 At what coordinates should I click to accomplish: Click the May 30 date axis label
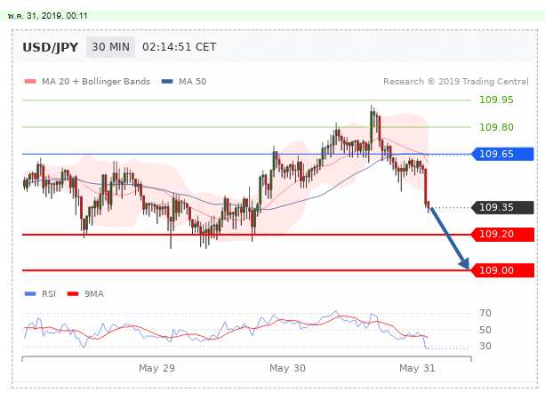click(287, 368)
